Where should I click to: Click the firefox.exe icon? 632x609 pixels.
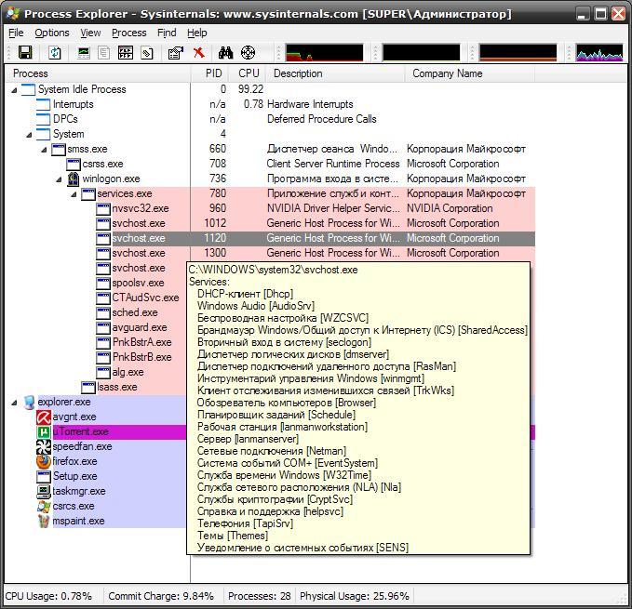tap(44, 462)
